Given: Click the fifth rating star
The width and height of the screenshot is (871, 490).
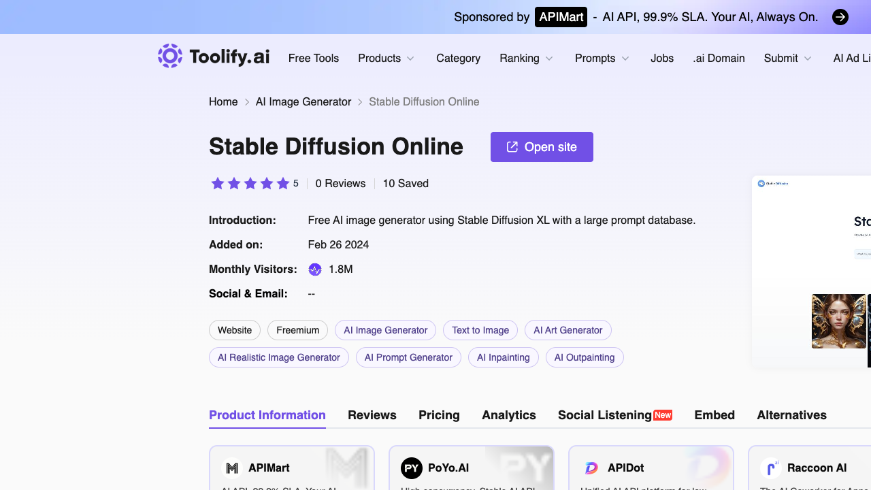Looking at the screenshot, I should (x=283, y=184).
